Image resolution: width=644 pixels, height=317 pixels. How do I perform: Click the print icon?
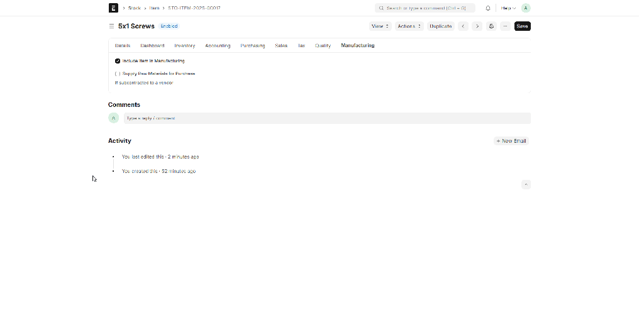492,26
